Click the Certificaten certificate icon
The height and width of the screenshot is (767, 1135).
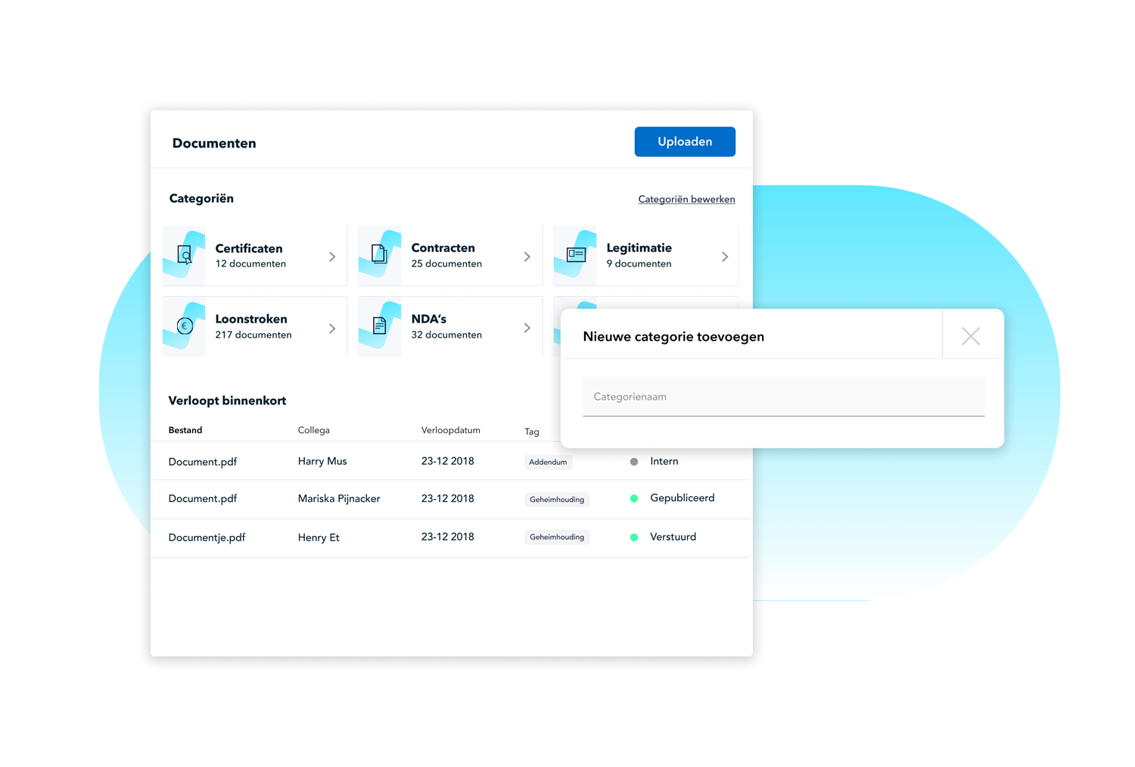tap(185, 255)
